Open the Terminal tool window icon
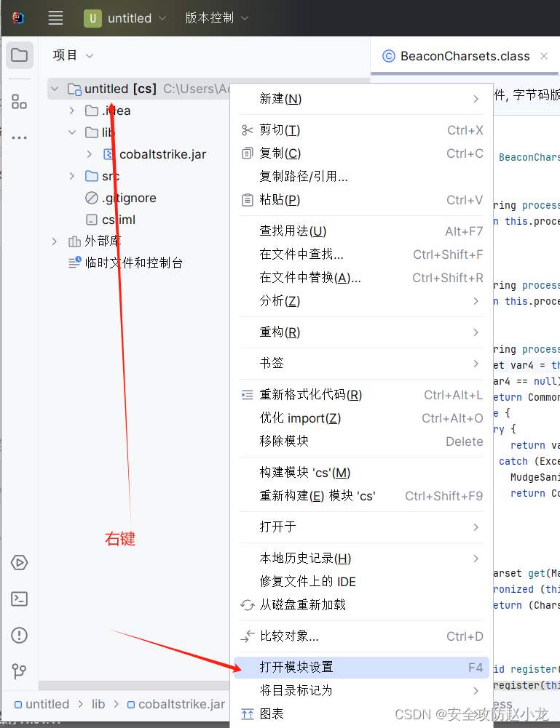The height and width of the screenshot is (728, 560). click(x=19, y=599)
